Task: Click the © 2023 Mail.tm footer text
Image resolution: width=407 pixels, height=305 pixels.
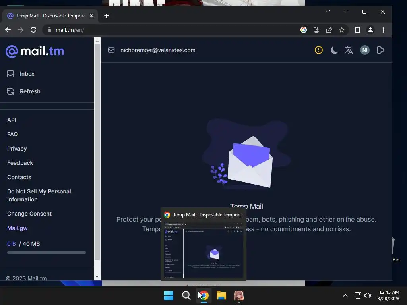Action: (x=26, y=278)
